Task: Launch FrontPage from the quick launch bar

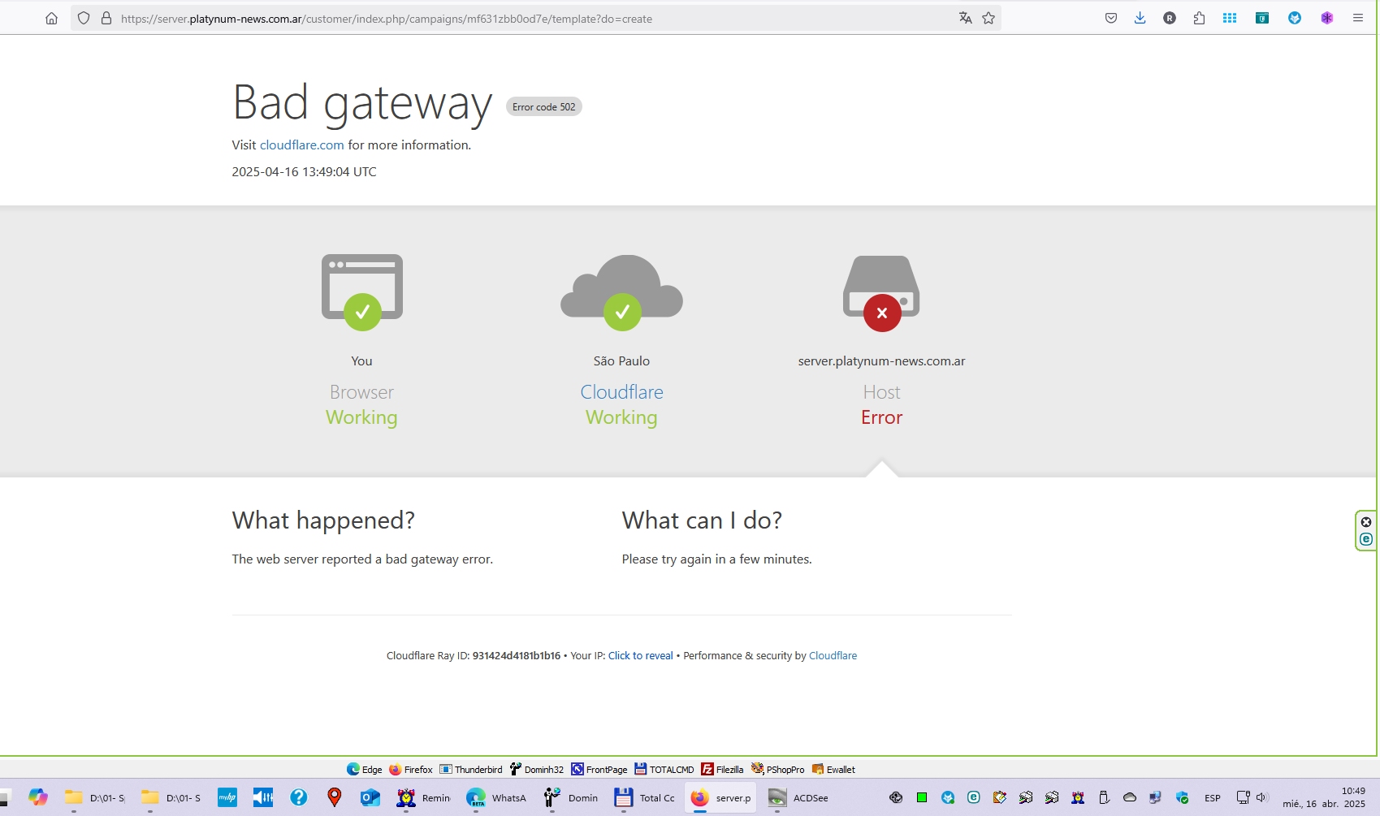Action: click(599, 769)
